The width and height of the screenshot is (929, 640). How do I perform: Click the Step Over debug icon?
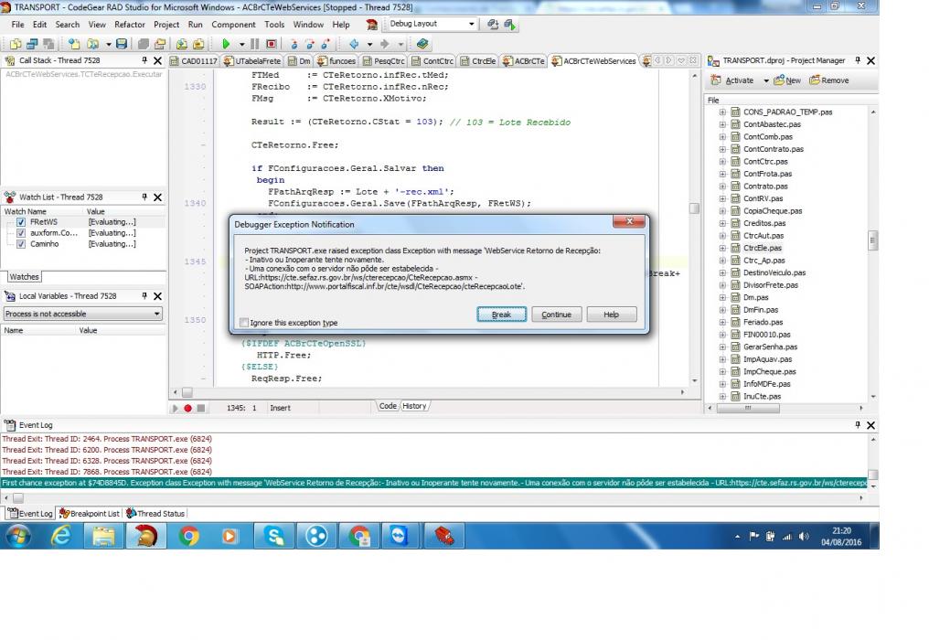point(310,44)
